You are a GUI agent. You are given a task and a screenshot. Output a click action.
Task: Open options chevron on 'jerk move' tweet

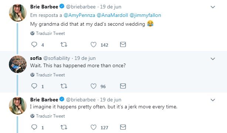[x=213, y=100]
